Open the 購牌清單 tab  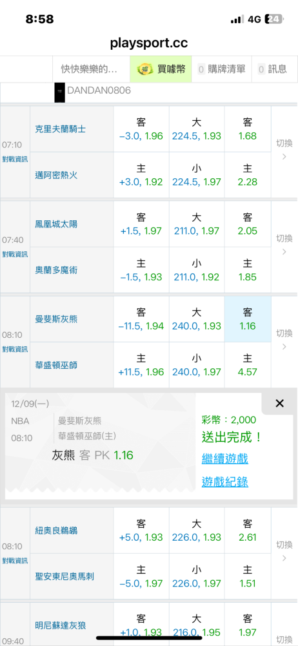[221, 69]
